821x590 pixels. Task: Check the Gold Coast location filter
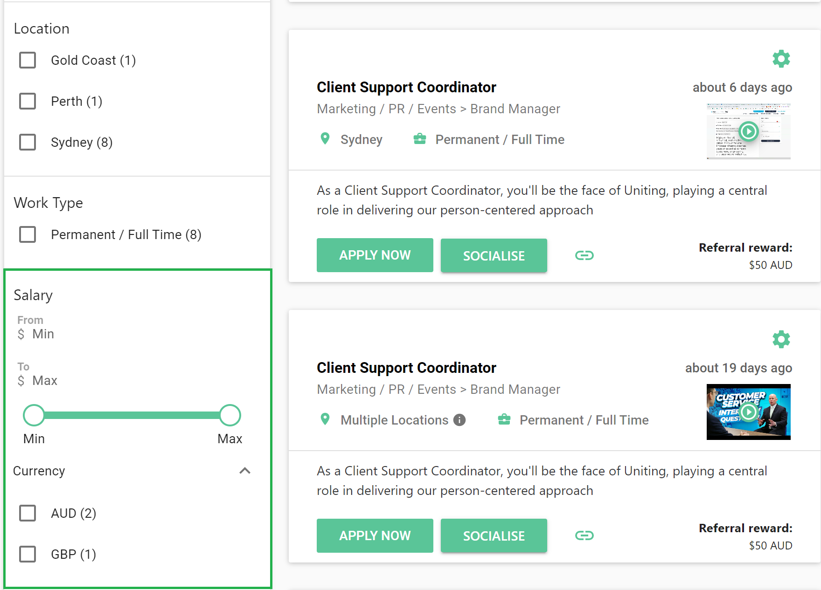point(28,60)
